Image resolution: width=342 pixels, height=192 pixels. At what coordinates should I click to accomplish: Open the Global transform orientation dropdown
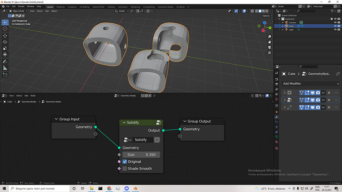[x=122, y=11]
